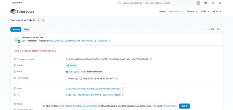Open the Blockchain menu

176,12
